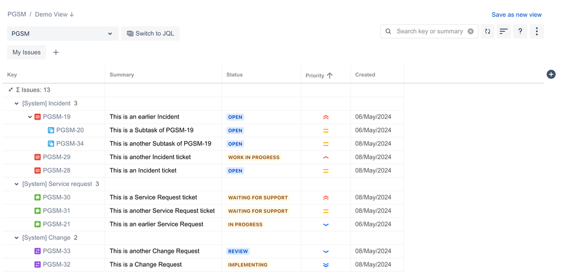This screenshot has height=277, width=561.
Task: Sort by the Summary column header
Action: pyautogui.click(x=122, y=75)
